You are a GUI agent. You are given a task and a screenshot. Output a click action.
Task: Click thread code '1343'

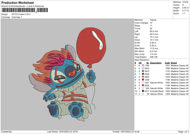click(168, 74)
